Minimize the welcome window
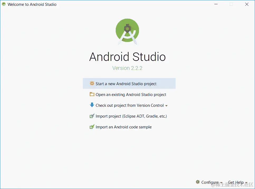Screen dimensions: 255x189 click(216, 4)
